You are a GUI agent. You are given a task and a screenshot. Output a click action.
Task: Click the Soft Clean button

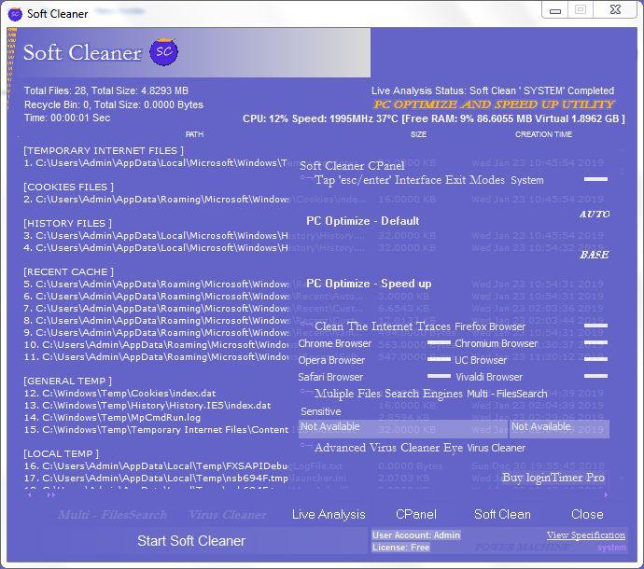tap(502, 514)
